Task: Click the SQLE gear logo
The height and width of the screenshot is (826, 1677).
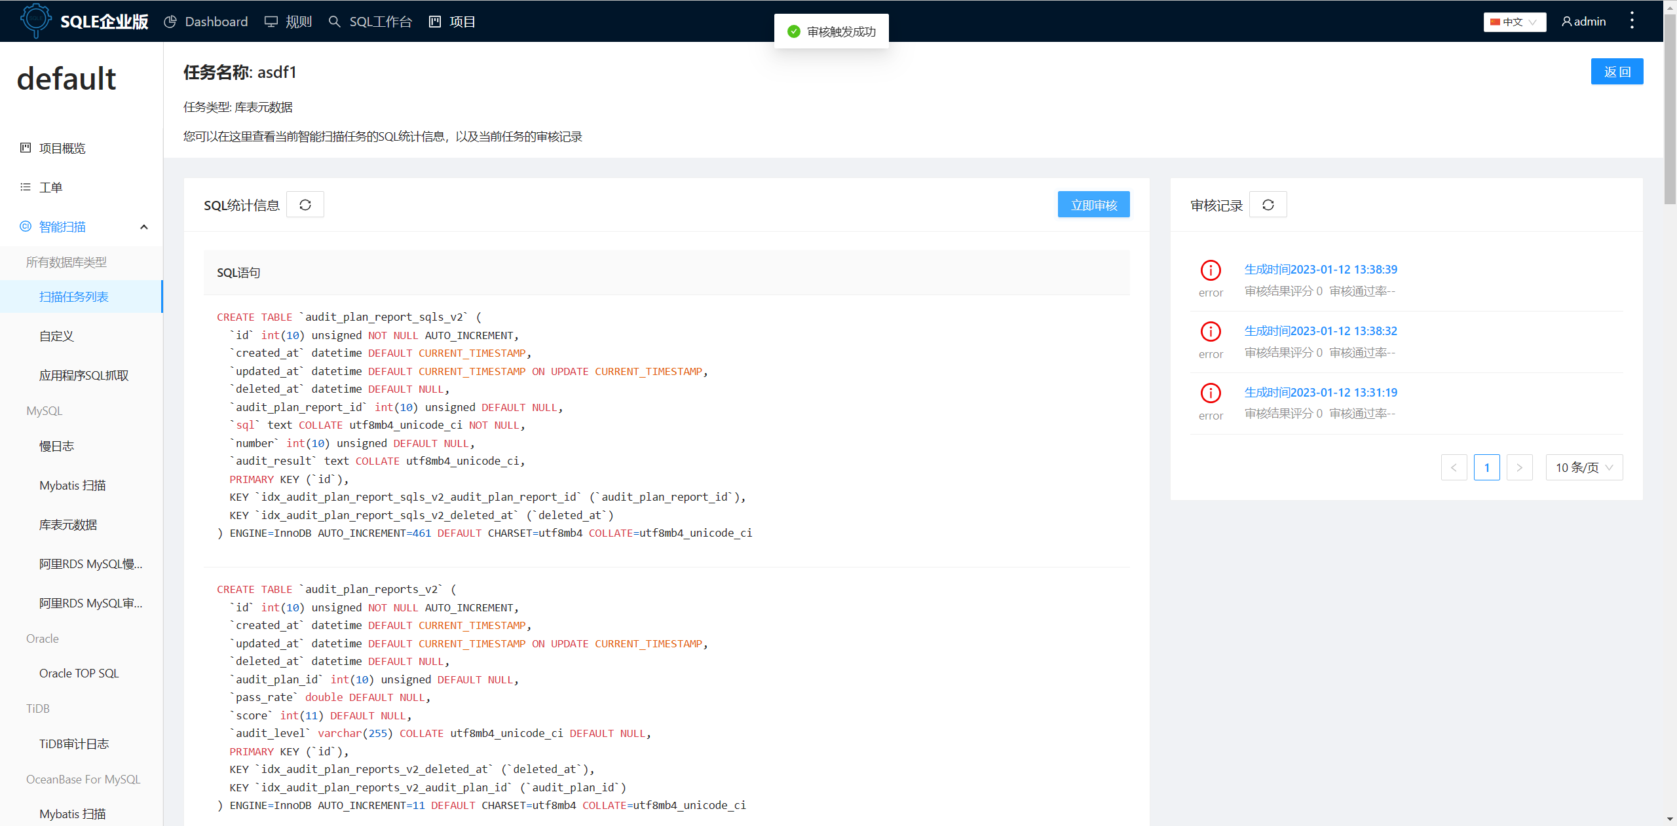Action: 36,20
